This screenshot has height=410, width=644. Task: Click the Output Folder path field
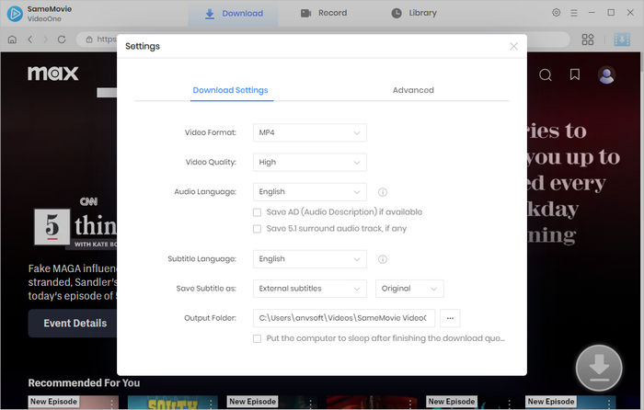[344, 318]
